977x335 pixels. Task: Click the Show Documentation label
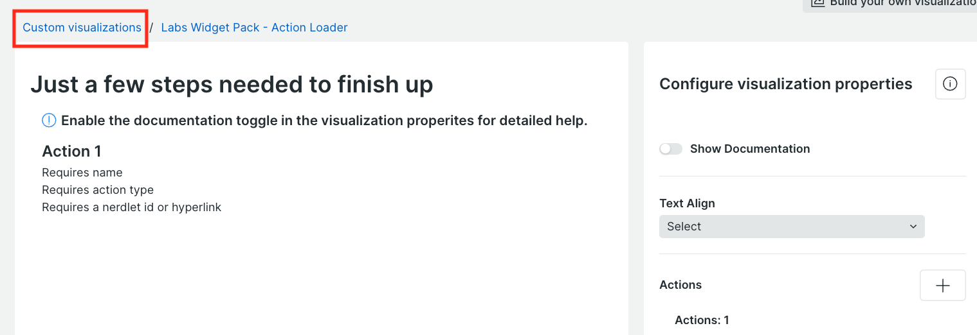point(750,149)
